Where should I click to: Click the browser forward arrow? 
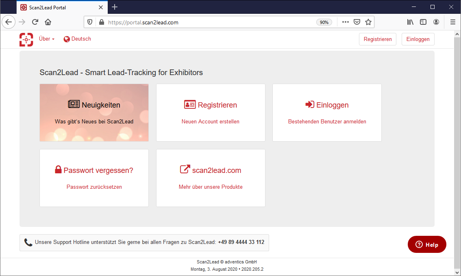[x=22, y=22]
